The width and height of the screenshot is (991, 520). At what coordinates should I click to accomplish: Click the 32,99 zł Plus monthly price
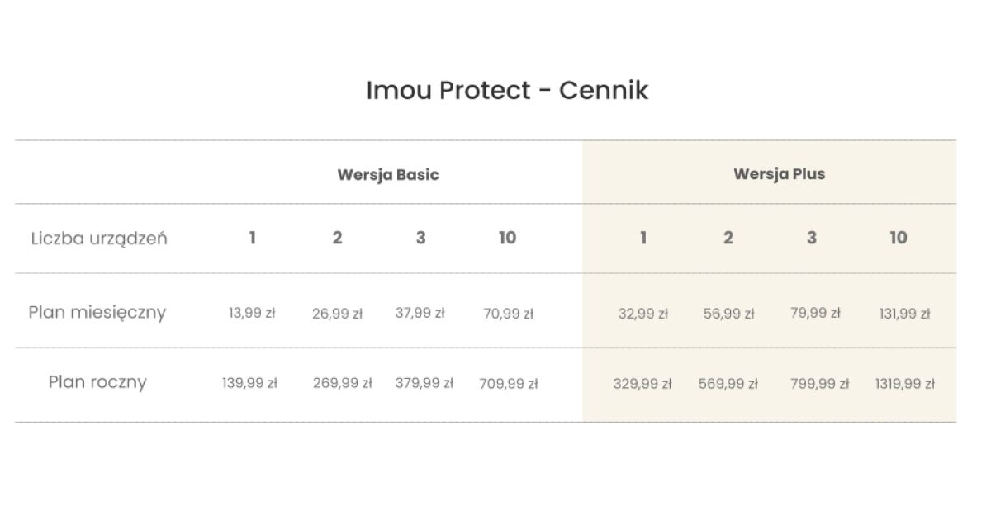pos(642,314)
